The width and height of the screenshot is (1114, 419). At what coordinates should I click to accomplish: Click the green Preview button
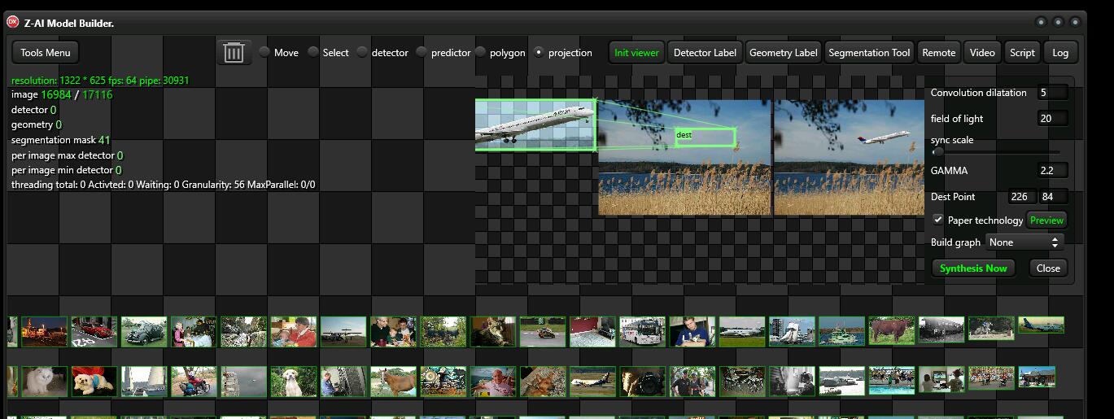point(1046,220)
